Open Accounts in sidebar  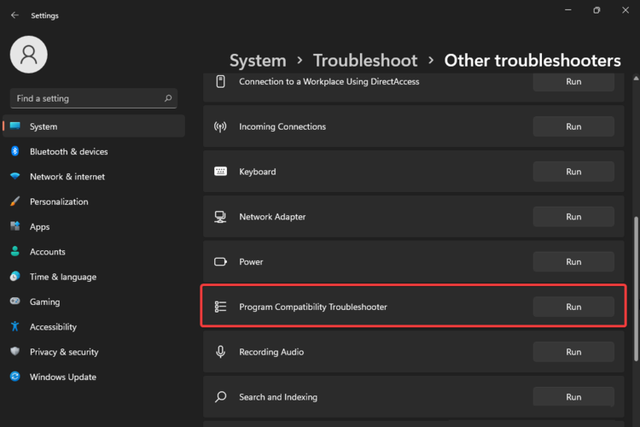coord(47,252)
